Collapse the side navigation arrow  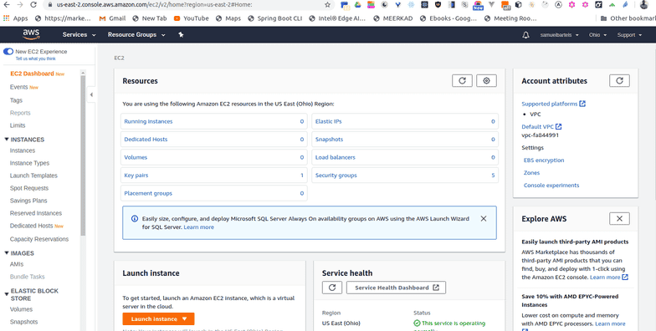click(x=91, y=94)
